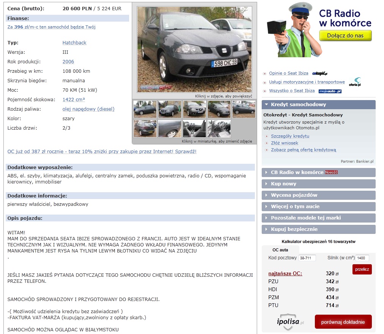The height and width of the screenshot is (334, 384).
Task: Select the third thumbnail in top row
Action: (x=194, y=109)
